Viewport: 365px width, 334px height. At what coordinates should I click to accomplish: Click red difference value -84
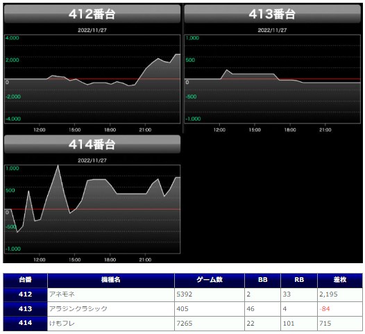point(325,309)
